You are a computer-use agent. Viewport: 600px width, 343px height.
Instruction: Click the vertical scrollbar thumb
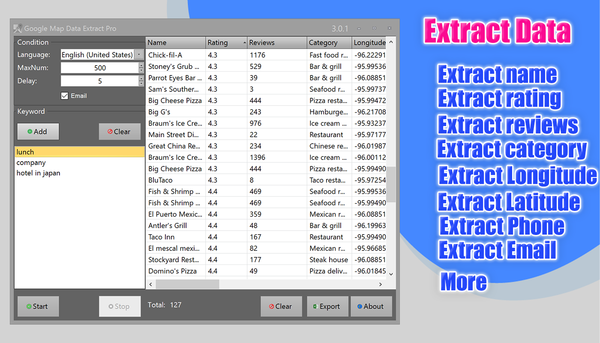(392, 184)
